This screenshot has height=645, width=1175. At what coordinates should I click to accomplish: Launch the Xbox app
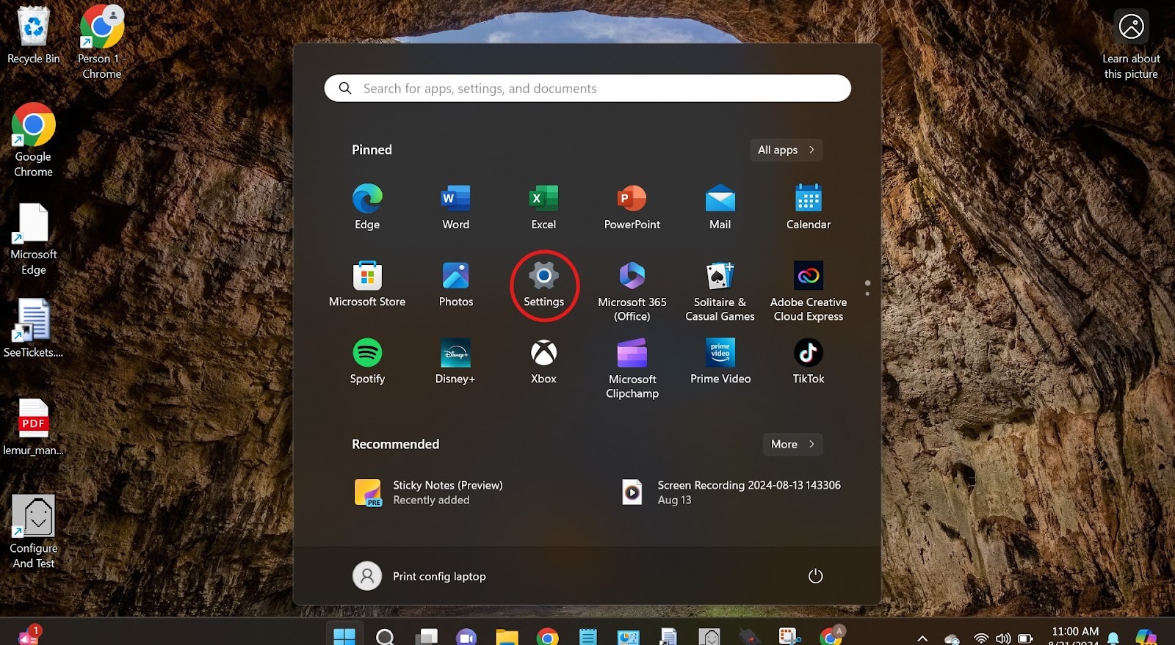(x=543, y=361)
